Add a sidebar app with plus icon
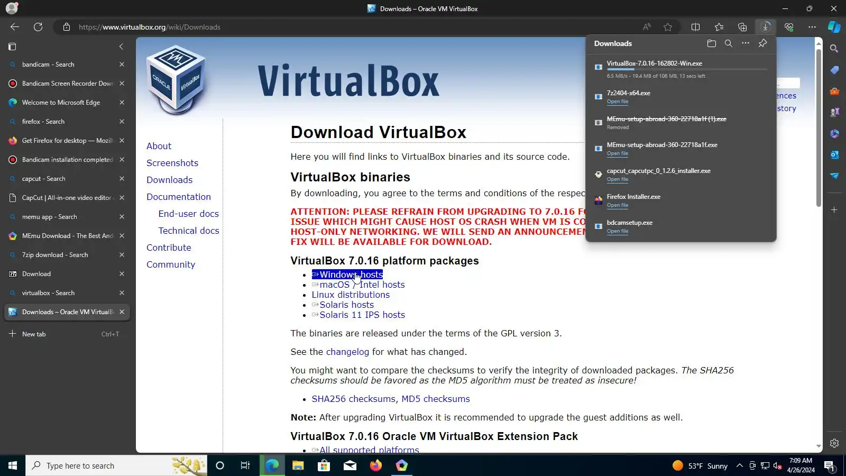The image size is (846, 476). point(834,210)
